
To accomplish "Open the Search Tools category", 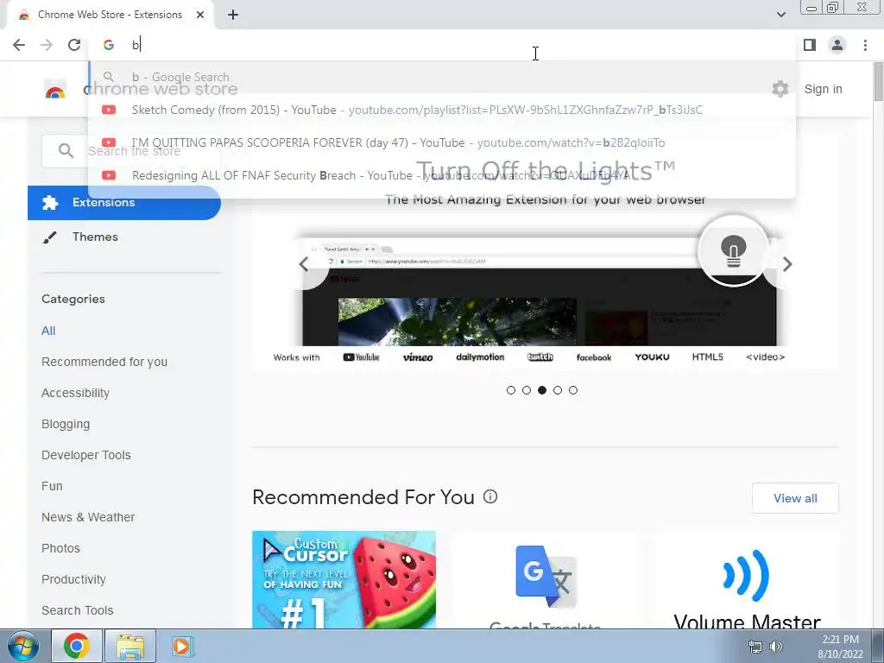I will pos(77,610).
